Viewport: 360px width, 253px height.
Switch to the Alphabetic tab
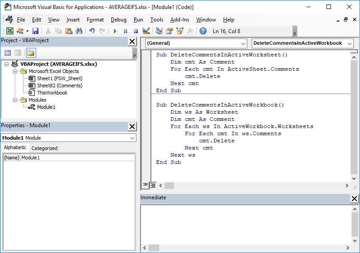(x=15, y=147)
